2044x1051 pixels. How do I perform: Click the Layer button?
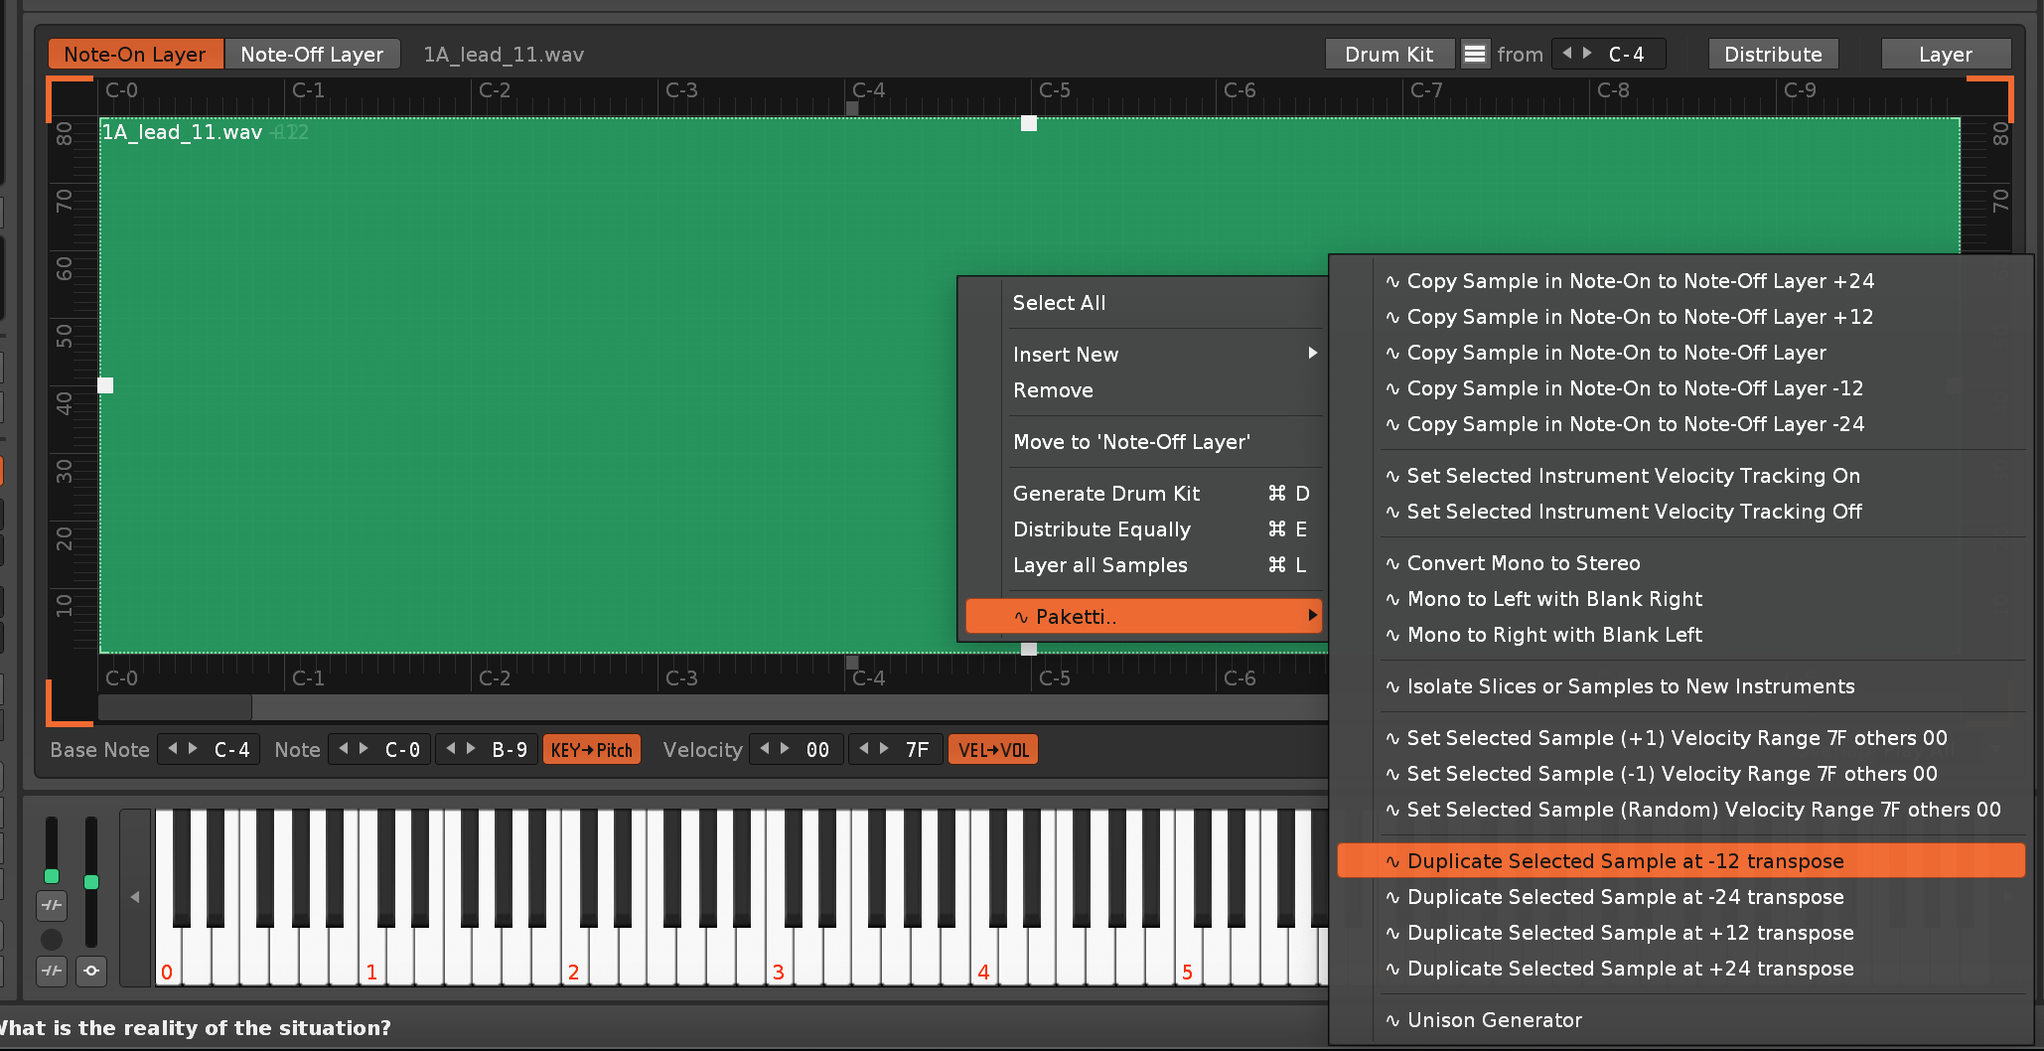[x=1945, y=55]
